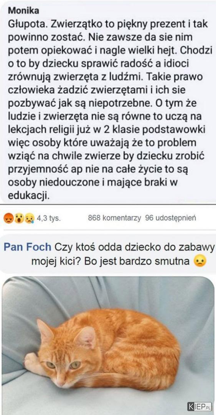Click Monika's name on the comment
The height and width of the screenshot is (415, 216).
[24, 11]
